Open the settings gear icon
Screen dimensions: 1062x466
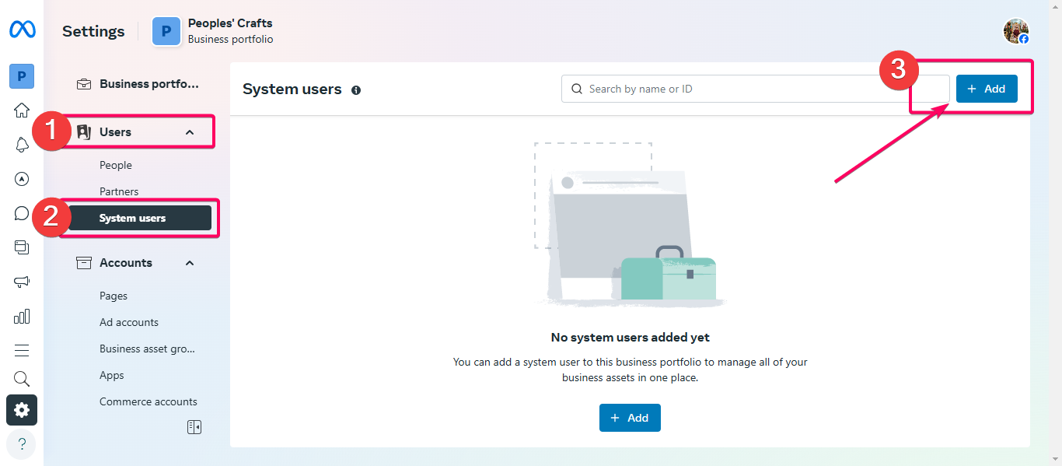(x=22, y=410)
